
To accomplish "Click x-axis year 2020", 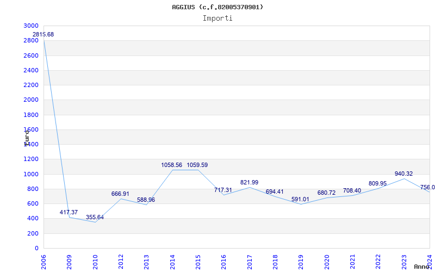I will coord(327,262).
